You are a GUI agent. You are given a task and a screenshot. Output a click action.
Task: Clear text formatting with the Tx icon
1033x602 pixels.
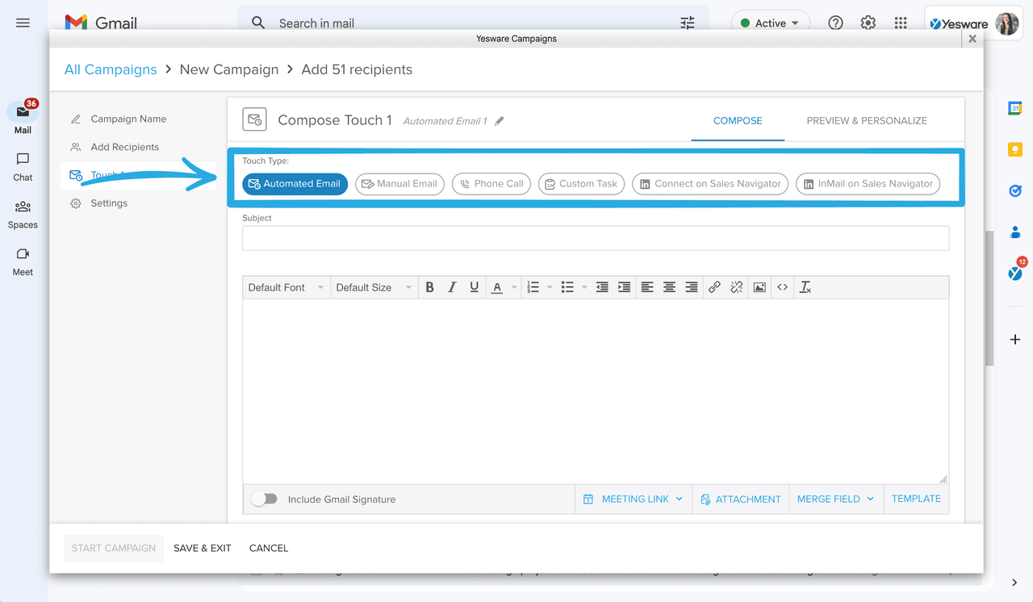coord(805,286)
